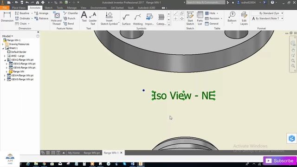The width and height of the screenshot is (297, 167).
Task: Open the Tools ribbon tab
Action: [x=60, y=8]
